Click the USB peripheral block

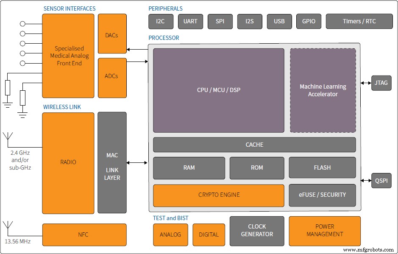(279, 21)
